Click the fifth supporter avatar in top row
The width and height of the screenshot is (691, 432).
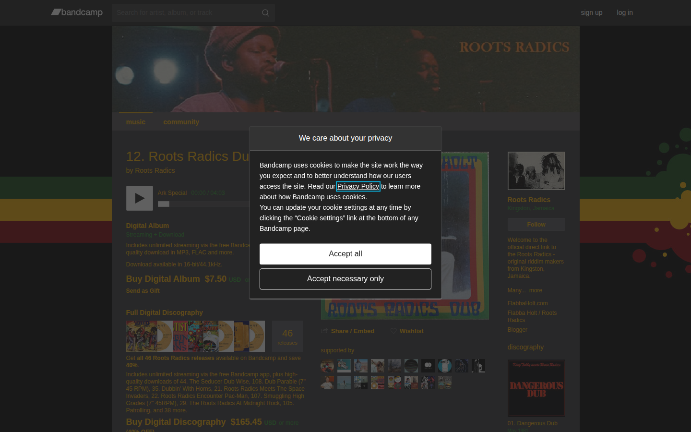[x=394, y=366]
